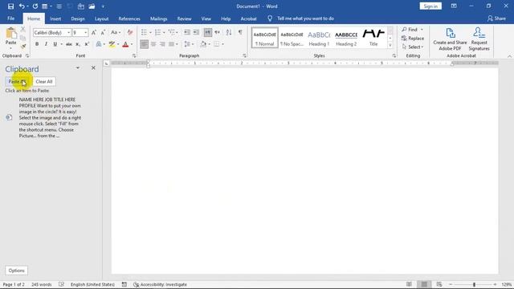Apply strikethrough formatting
Image resolution: width=514 pixels, height=289 pixels.
pos(68,44)
